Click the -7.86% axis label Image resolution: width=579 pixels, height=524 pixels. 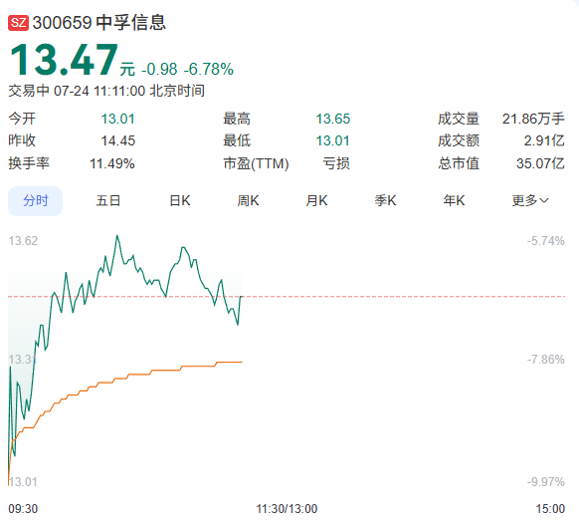(x=546, y=360)
